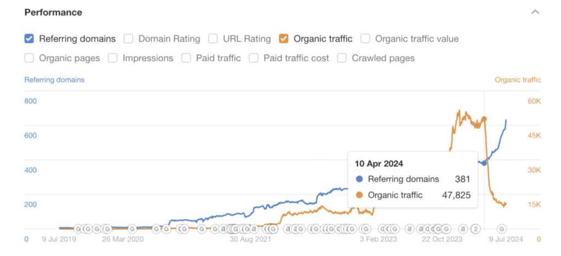This screenshot has height=256, width=561.
Task: Collapse the Performance panel chevron
Action: (535, 12)
